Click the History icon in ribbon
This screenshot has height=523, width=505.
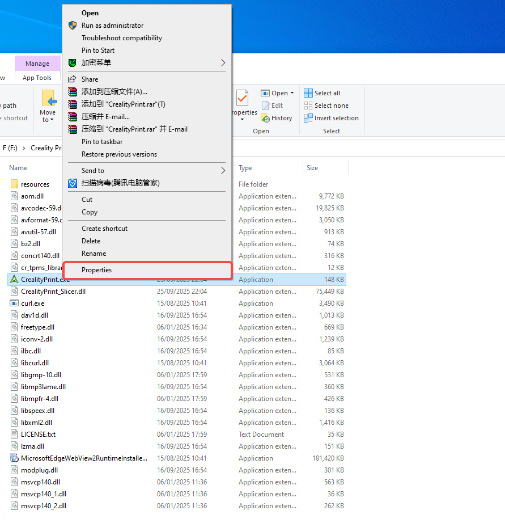point(265,118)
